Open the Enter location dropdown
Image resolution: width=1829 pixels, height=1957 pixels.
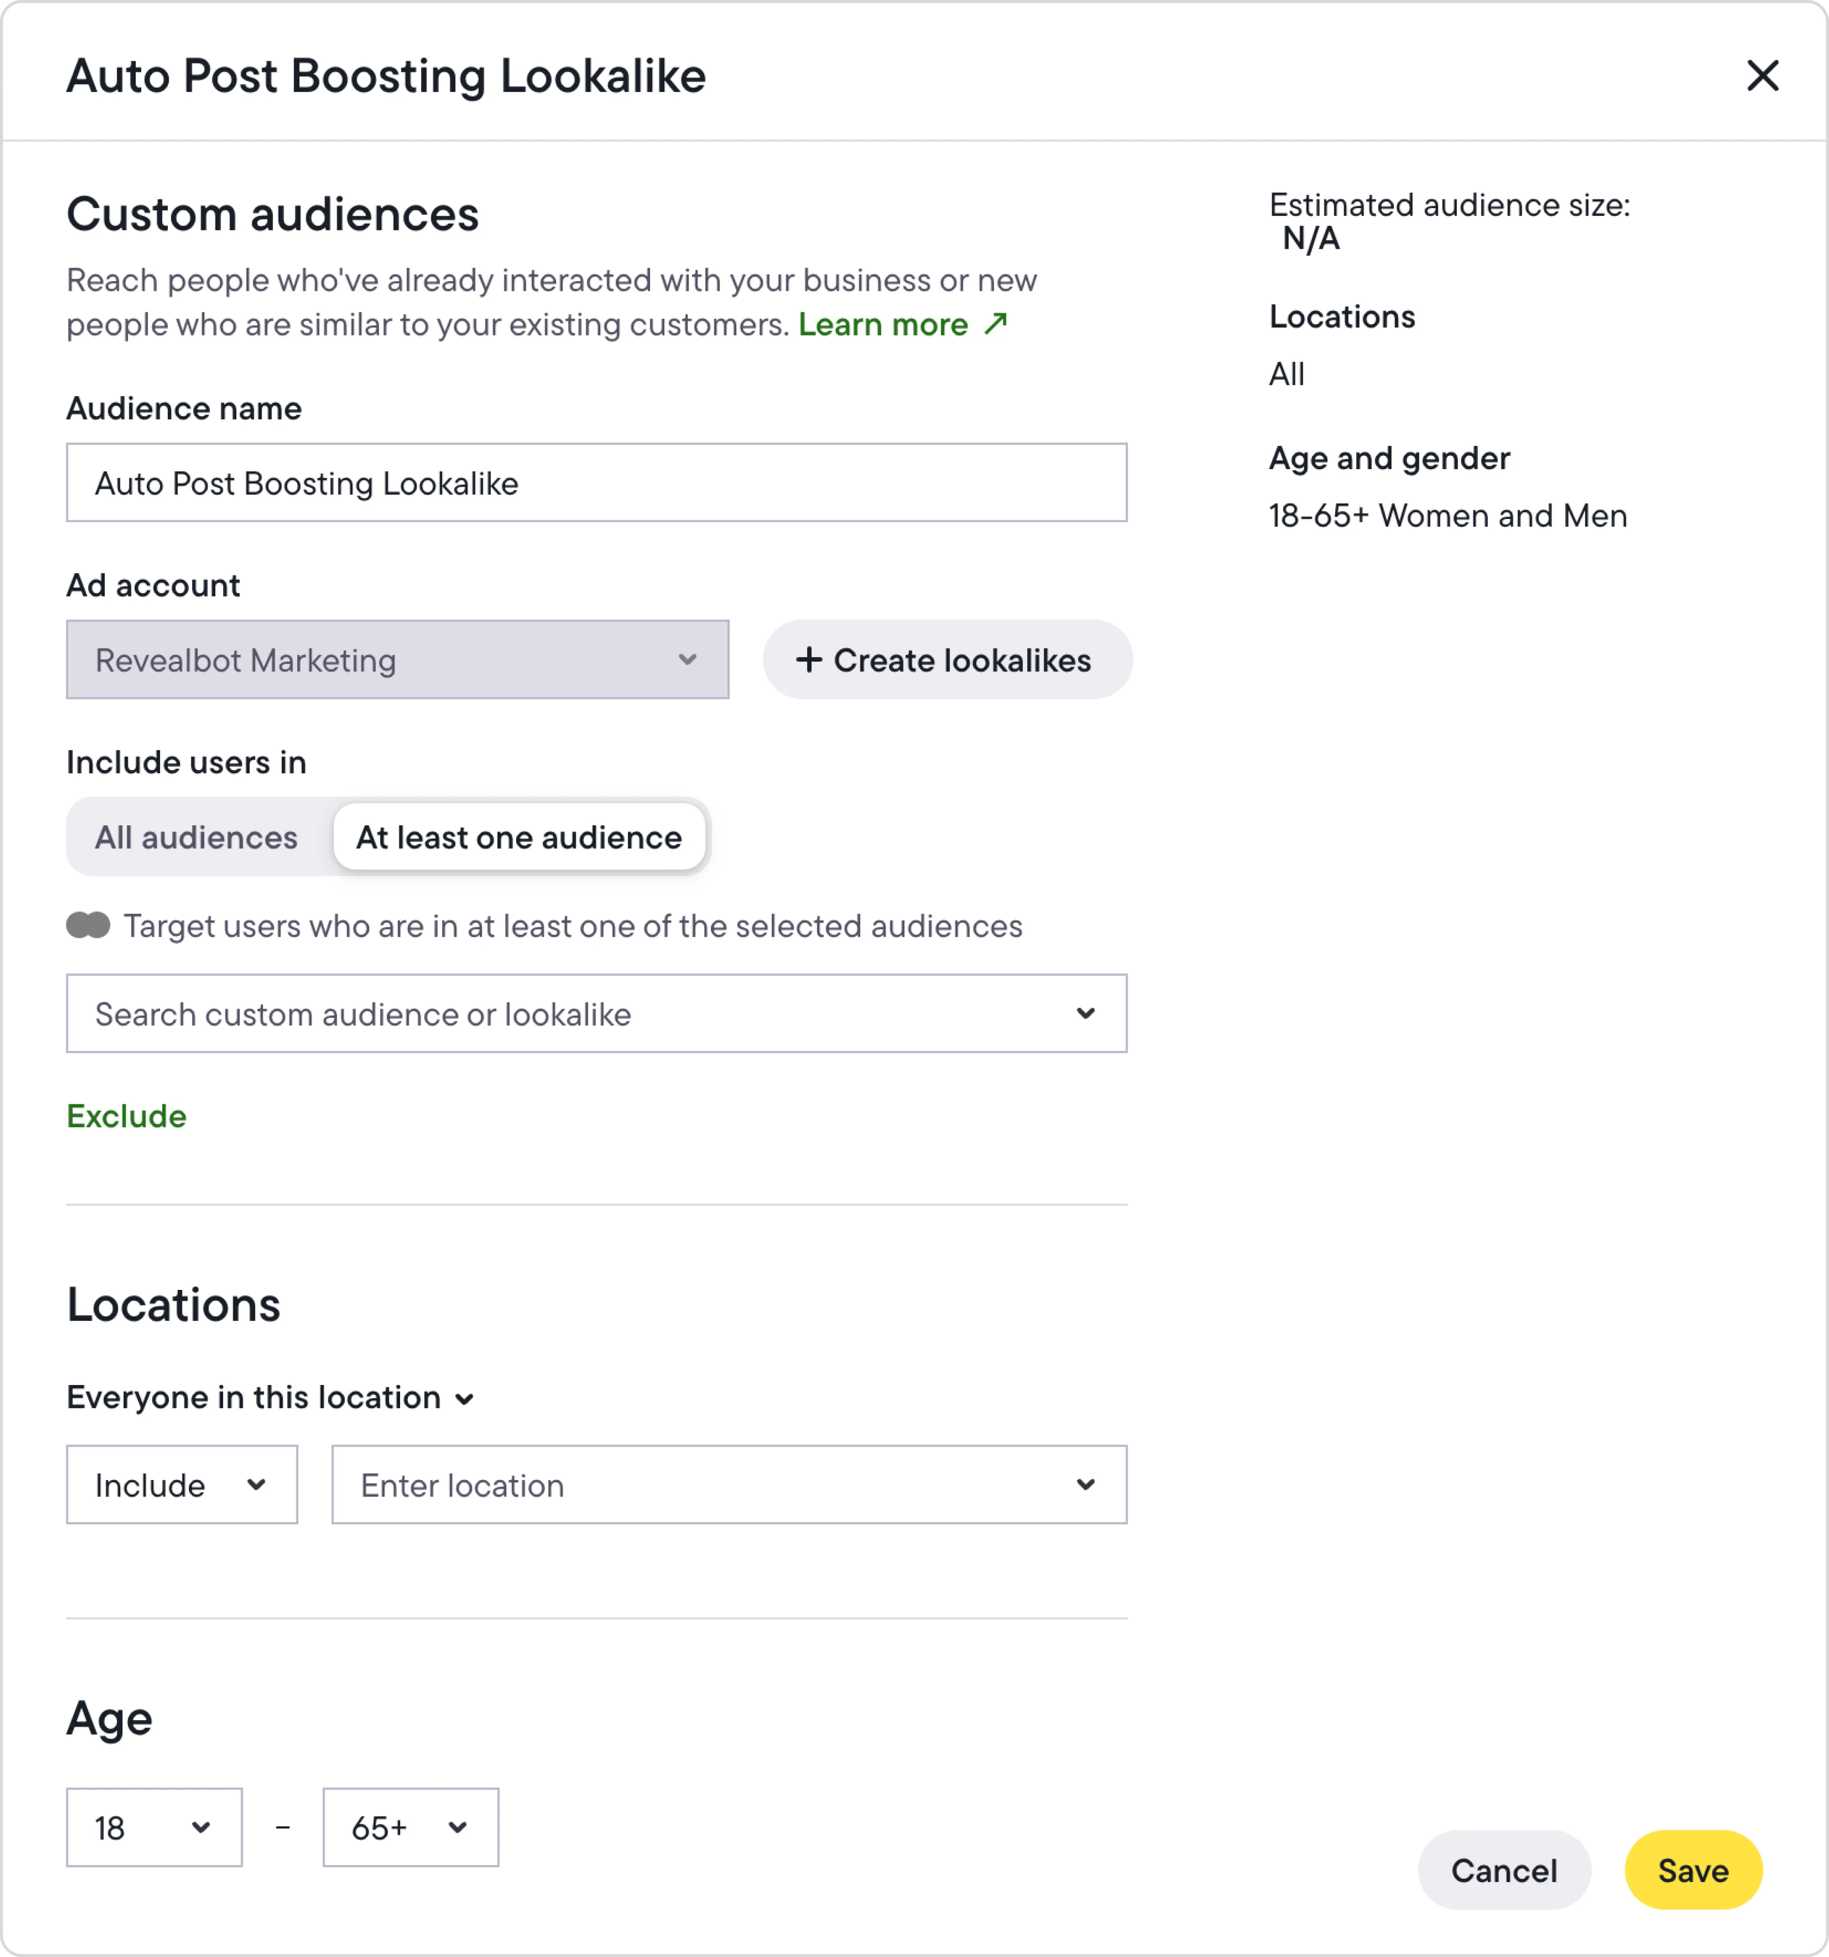click(x=728, y=1485)
